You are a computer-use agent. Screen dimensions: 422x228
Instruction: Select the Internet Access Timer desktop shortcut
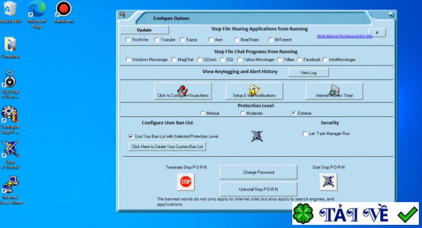[10, 191]
